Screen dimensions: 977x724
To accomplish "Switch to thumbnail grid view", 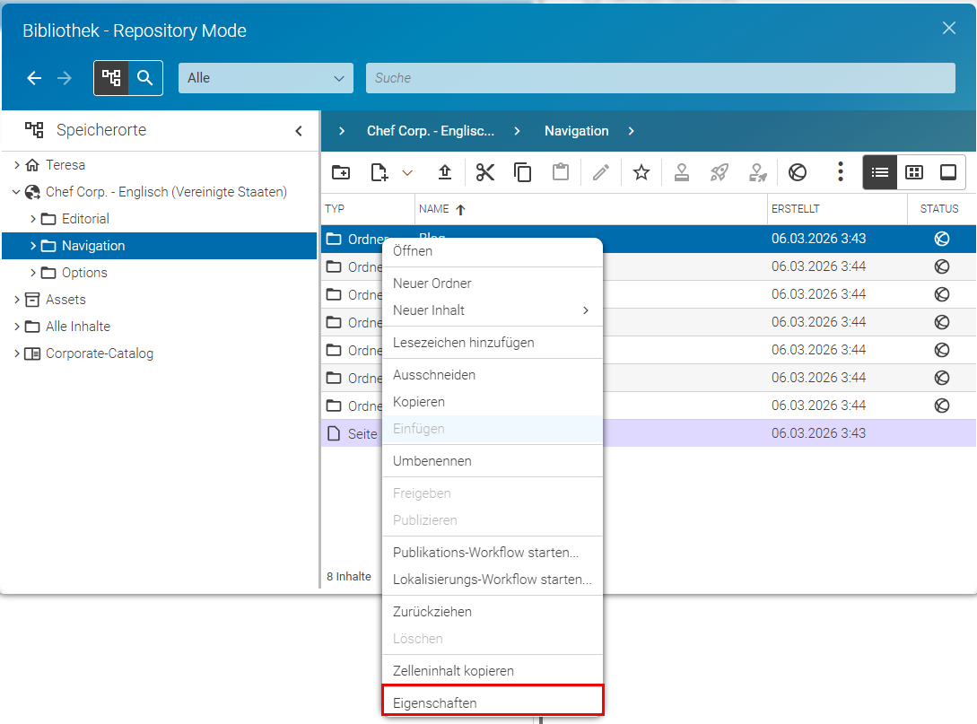I will (914, 172).
